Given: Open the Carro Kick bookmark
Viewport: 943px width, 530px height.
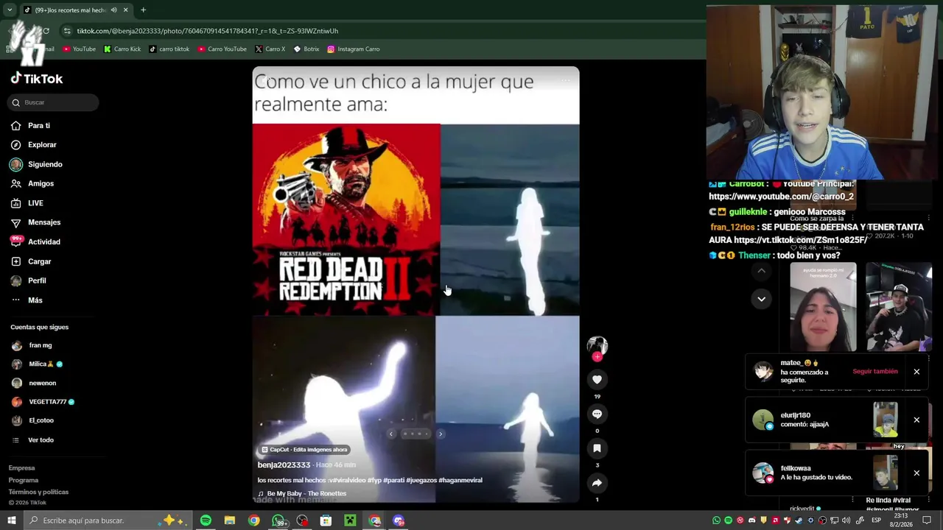Looking at the screenshot, I should click(x=122, y=49).
